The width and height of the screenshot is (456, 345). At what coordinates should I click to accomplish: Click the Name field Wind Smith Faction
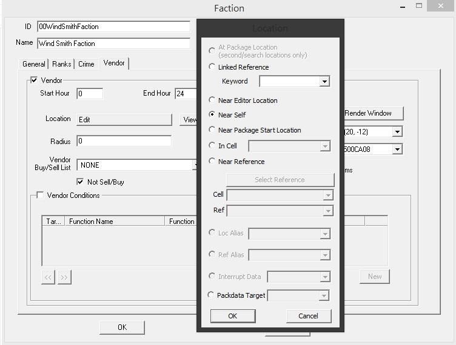click(114, 43)
